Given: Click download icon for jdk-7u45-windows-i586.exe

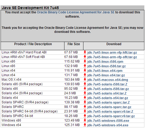Looking at the screenshot, I should tap(85, 120).
